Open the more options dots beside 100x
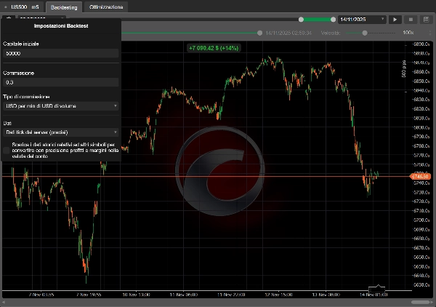The height and width of the screenshot is (307, 436). tap(430, 33)
